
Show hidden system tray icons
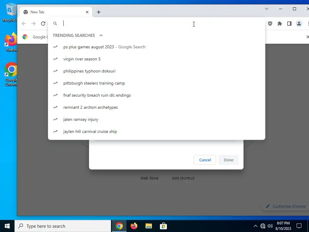[255, 226]
